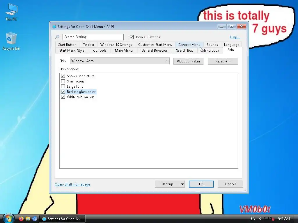Viewport: 298px width, 223px height.
Task: Confirm settings with the OK button
Action: (201, 184)
